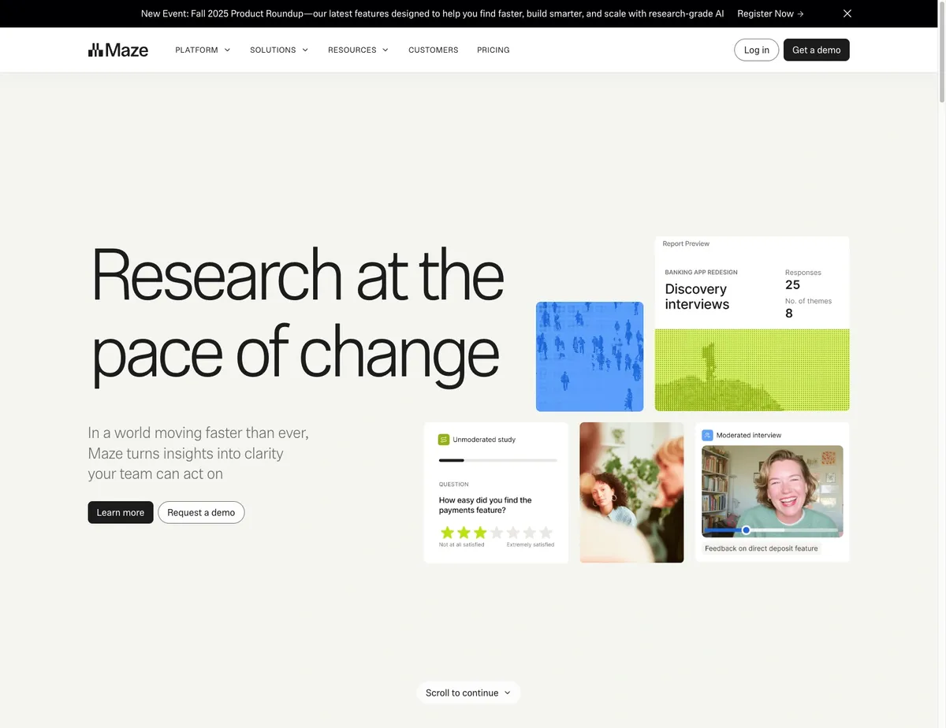Click the green pixelated hill image

[752, 370]
